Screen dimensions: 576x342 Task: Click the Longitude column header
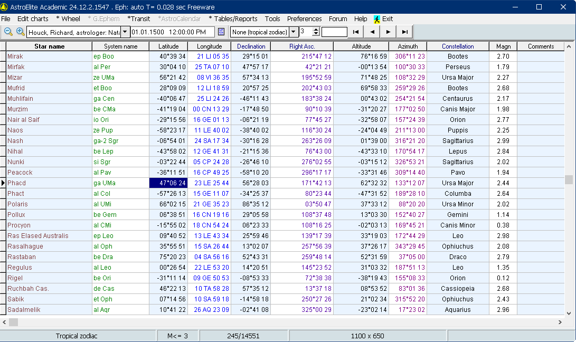pyautogui.click(x=210, y=46)
